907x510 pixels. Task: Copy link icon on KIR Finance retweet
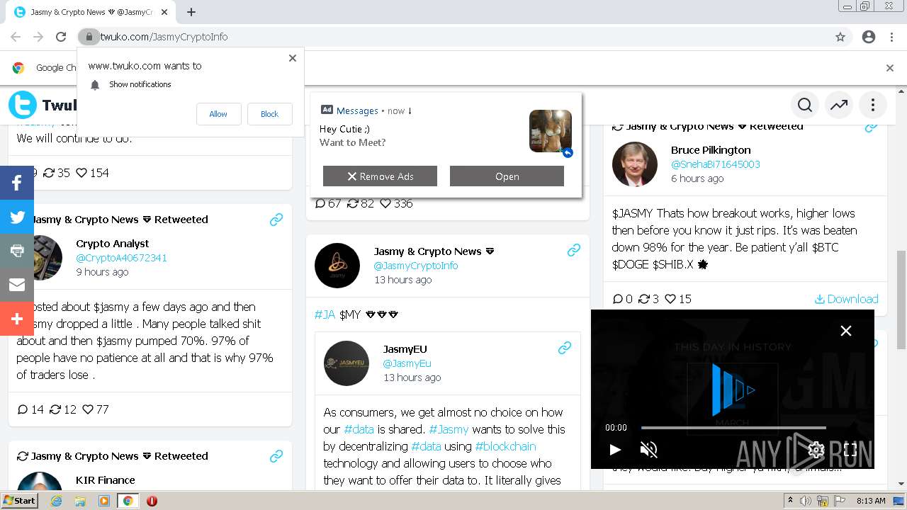(x=276, y=456)
